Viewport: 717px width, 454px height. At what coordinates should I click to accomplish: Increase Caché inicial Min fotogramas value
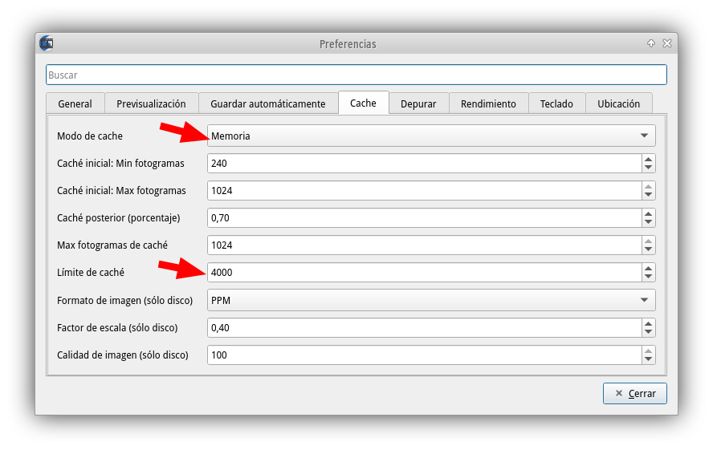click(648, 159)
